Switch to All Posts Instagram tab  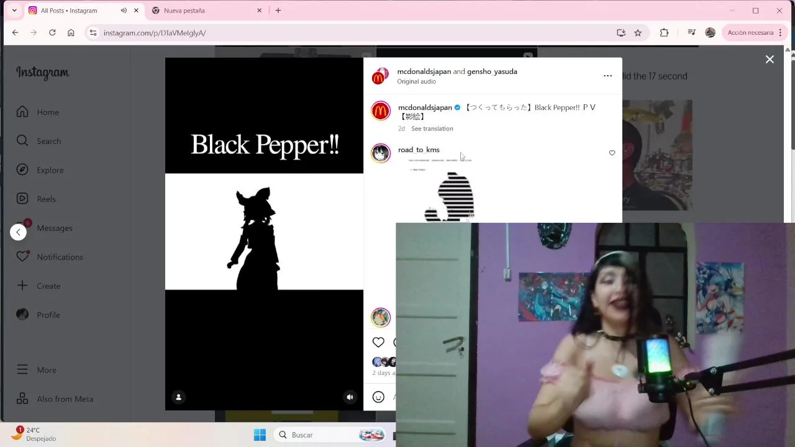pyautogui.click(x=70, y=11)
